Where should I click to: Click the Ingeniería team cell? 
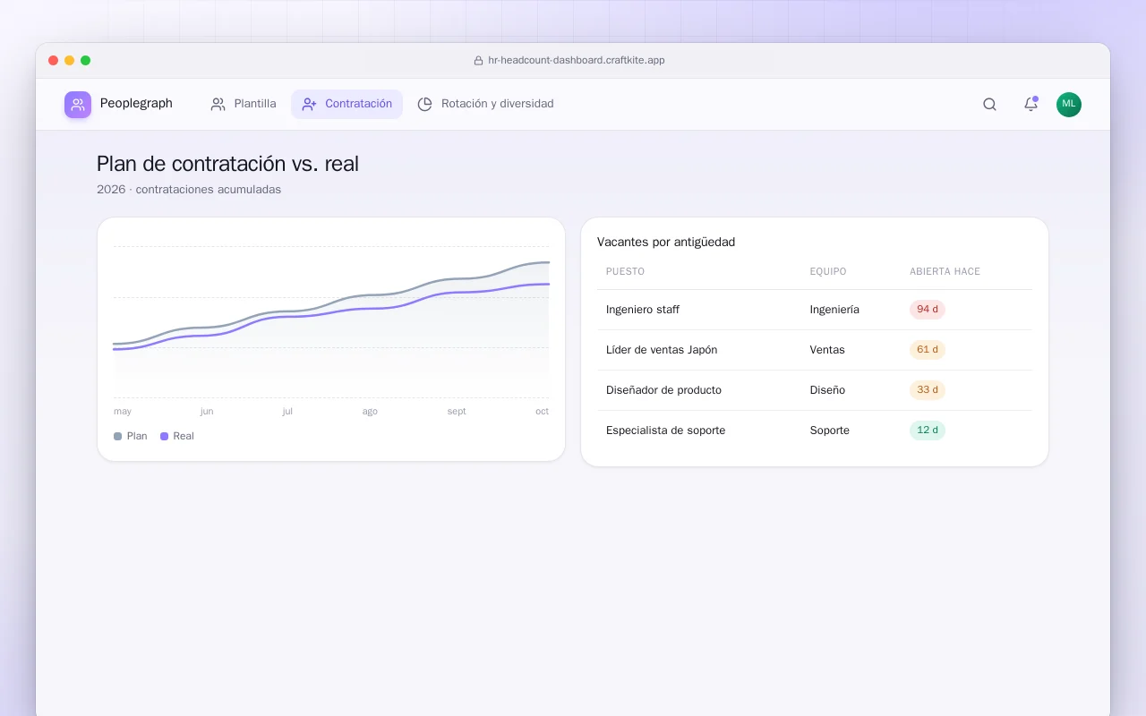click(834, 310)
